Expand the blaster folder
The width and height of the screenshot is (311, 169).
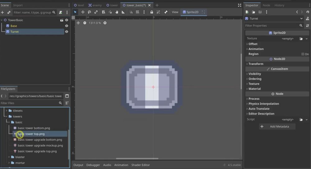tap(9, 157)
